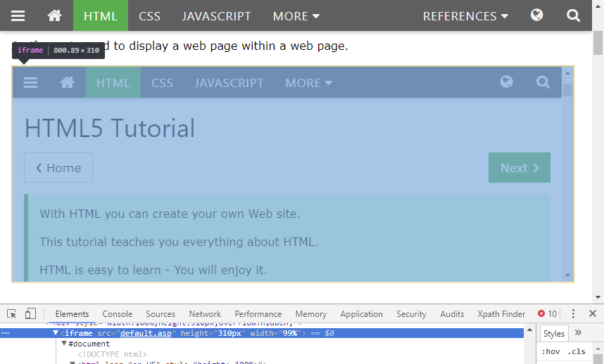Click the green Next button
Viewport: 604px width, 364px height.
point(520,167)
